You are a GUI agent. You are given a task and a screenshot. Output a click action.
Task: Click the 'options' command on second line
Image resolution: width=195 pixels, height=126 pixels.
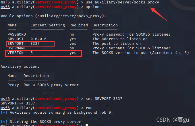tap(94, 7)
